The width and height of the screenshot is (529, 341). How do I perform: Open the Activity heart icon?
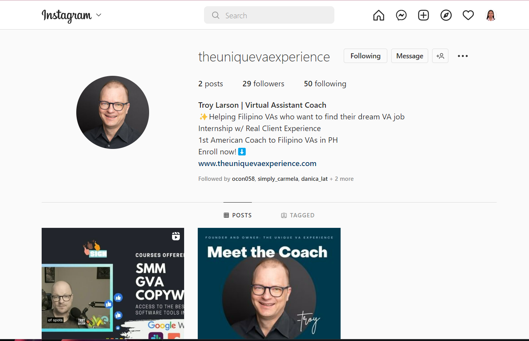point(468,16)
